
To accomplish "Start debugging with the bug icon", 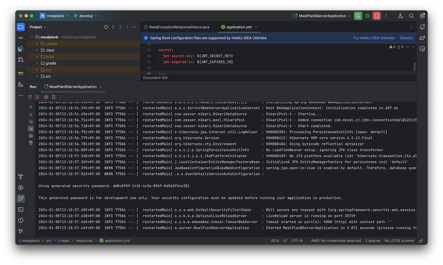I will (x=368, y=16).
